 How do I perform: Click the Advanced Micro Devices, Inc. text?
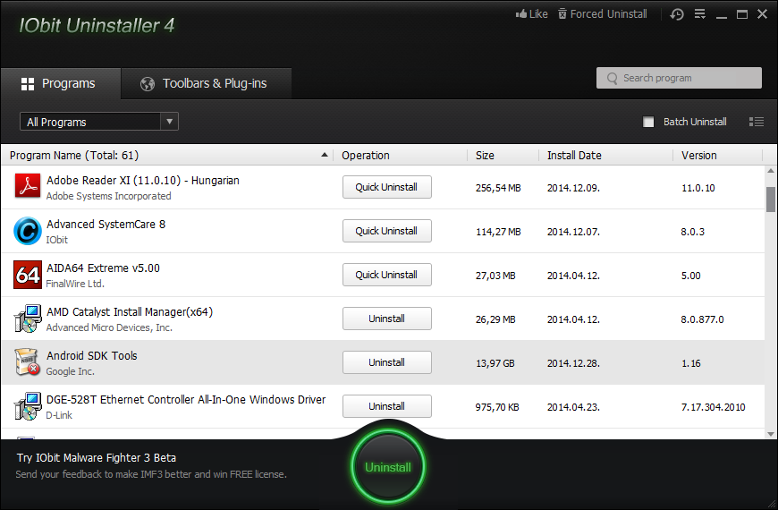pyautogui.click(x=109, y=327)
